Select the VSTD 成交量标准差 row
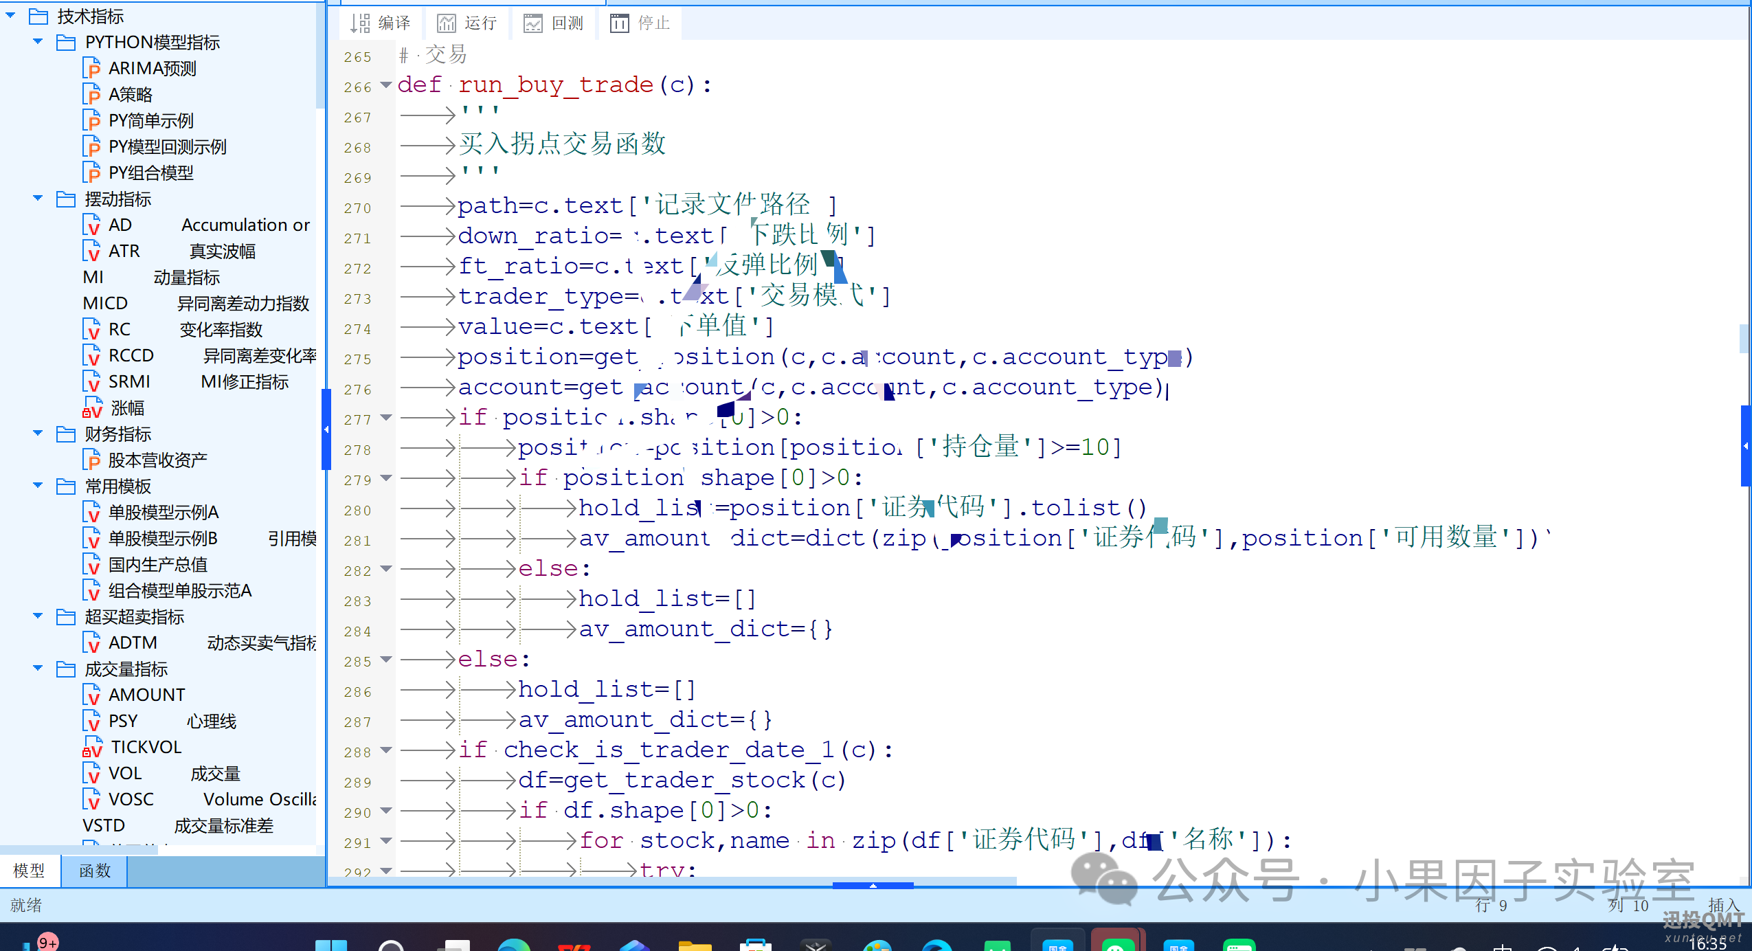Screen dimensions: 1752x951 tap(178, 825)
